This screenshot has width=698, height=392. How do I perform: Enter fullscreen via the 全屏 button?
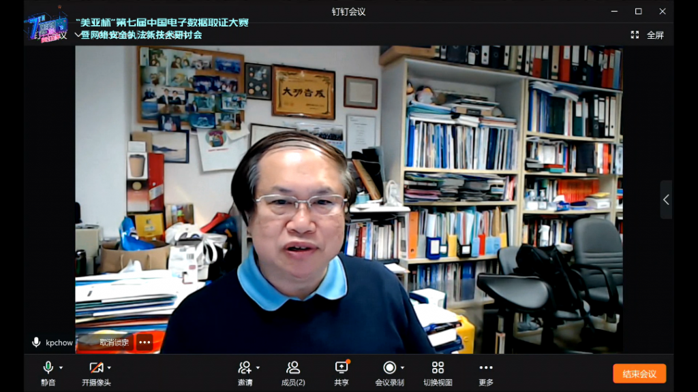tap(648, 35)
